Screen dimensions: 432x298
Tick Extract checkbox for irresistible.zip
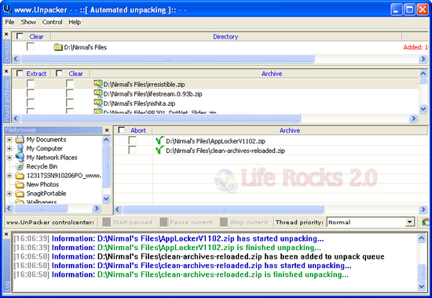31,84
